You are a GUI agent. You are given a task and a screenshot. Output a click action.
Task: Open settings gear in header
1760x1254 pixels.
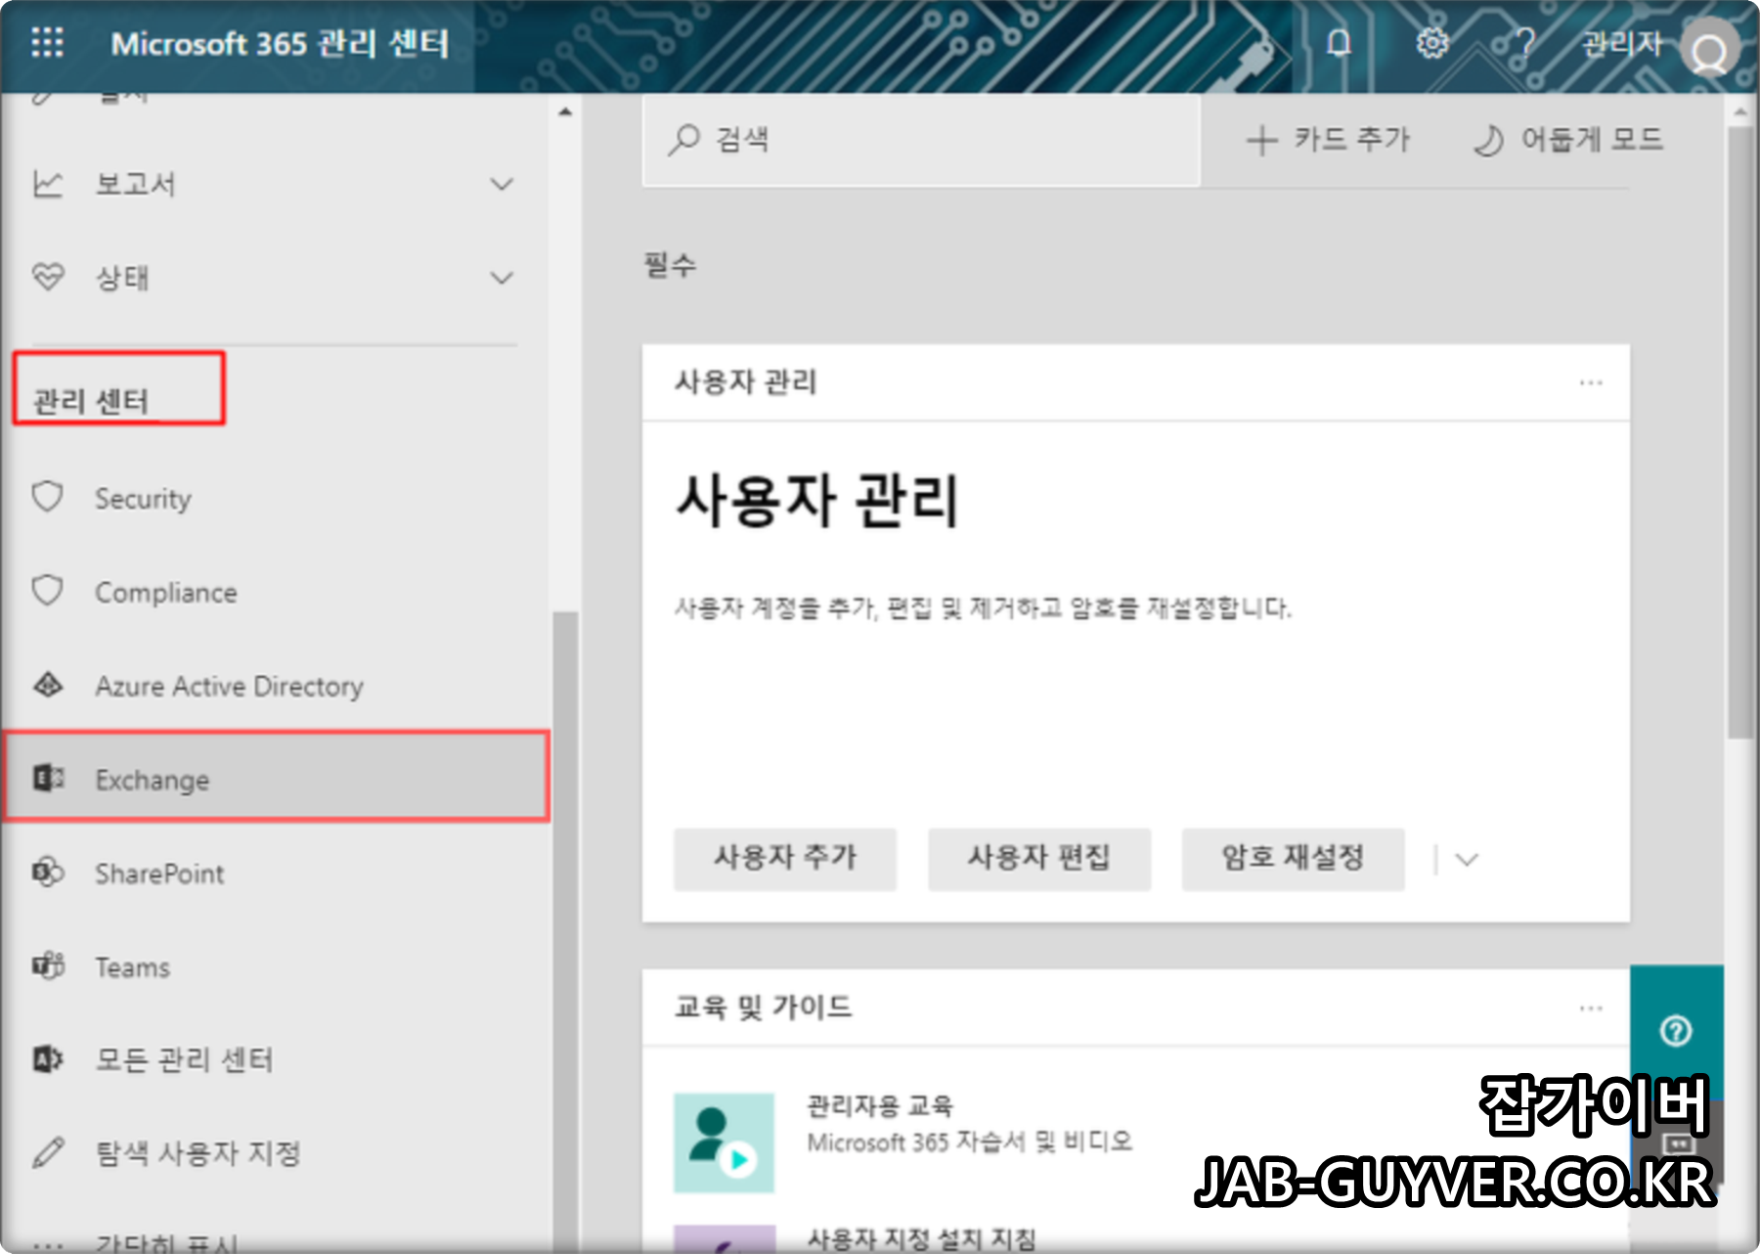pos(1432,43)
